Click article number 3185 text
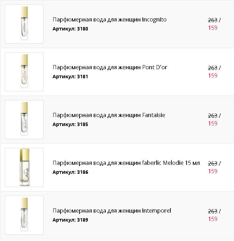The image size is (234, 241). coord(70,124)
